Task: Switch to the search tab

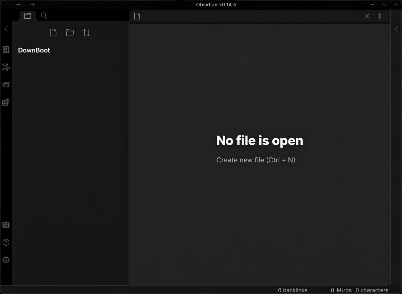Action: click(x=44, y=16)
